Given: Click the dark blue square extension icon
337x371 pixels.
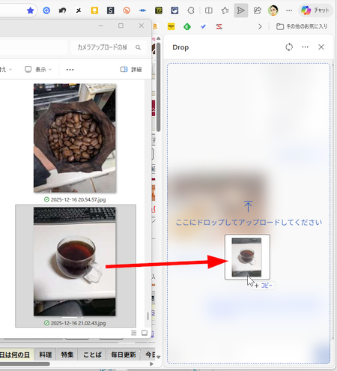Looking at the screenshot, I should click(174, 10).
